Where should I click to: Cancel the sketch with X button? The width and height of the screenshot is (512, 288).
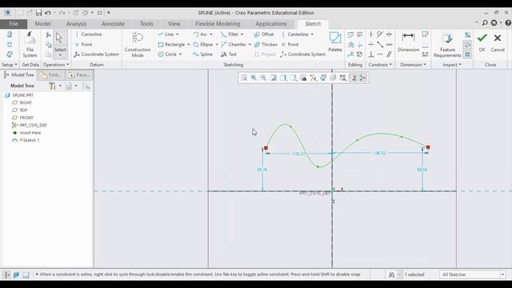(x=498, y=42)
